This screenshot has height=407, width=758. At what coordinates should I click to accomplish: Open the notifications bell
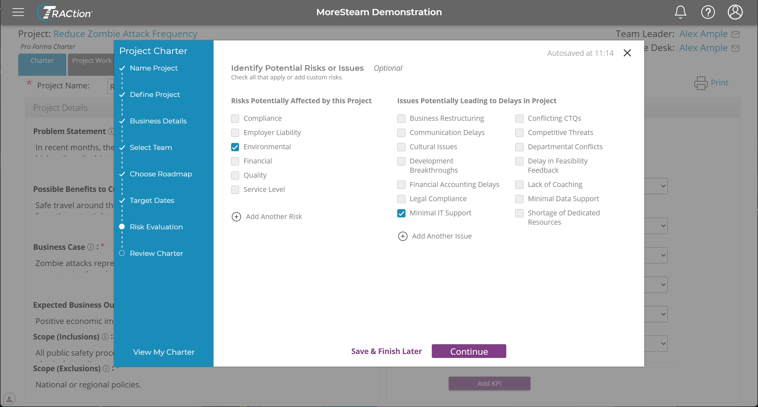[x=680, y=12]
